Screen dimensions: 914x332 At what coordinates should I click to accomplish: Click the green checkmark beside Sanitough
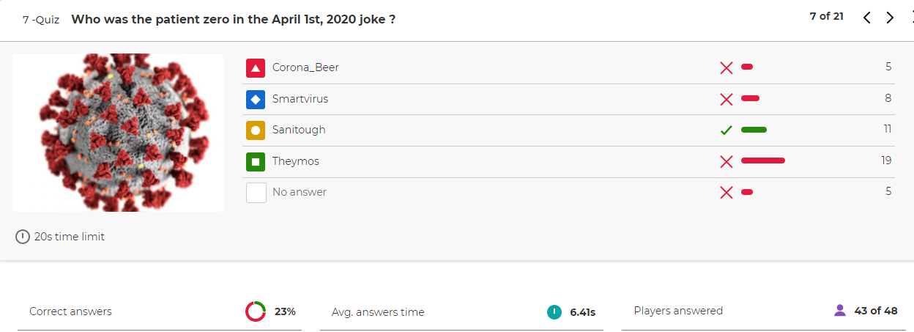pos(726,130)
